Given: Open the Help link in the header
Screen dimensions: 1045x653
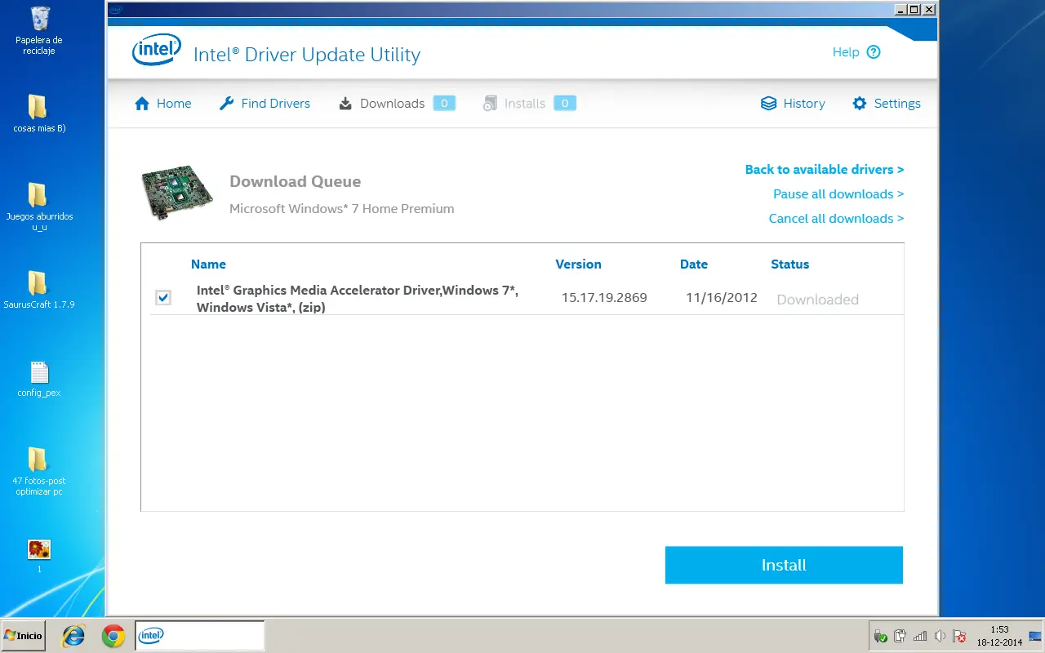Looking at the screenshot, I should (x=846, y=52).
